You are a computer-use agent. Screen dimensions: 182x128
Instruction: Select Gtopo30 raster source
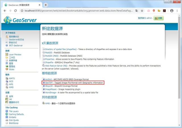pos(49,86)
